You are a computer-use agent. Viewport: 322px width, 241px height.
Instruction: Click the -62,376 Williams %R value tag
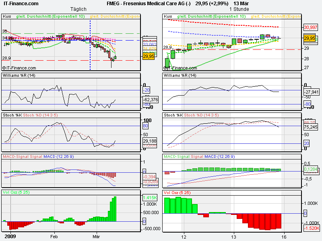(x=150, y=99)
